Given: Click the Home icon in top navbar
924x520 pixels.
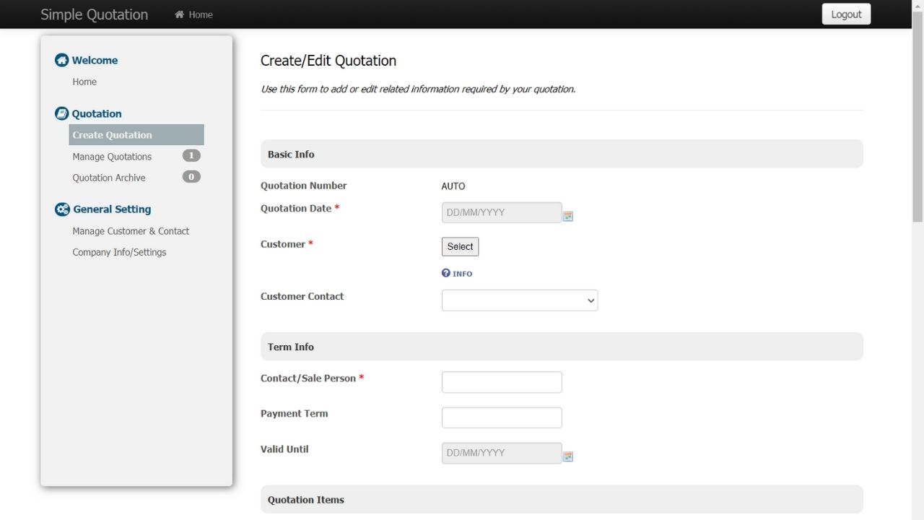Looking at the screenshot, I should (180, 14).
